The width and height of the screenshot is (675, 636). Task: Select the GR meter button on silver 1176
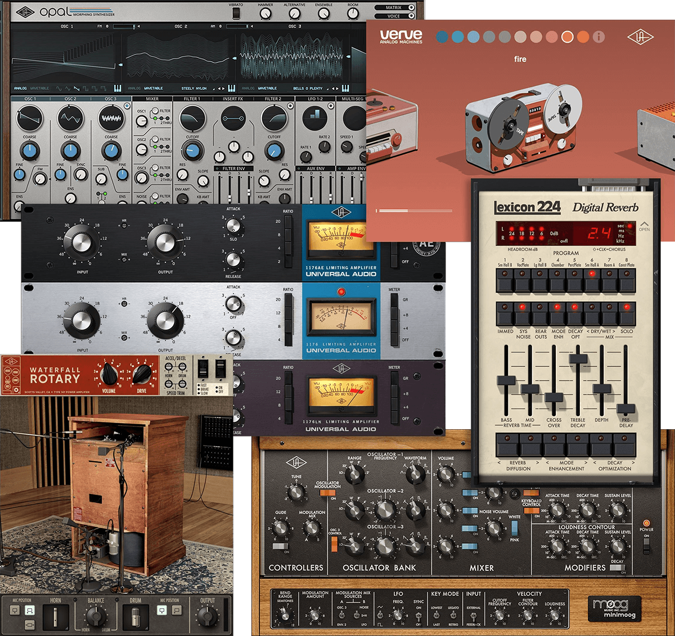point(395,301)
